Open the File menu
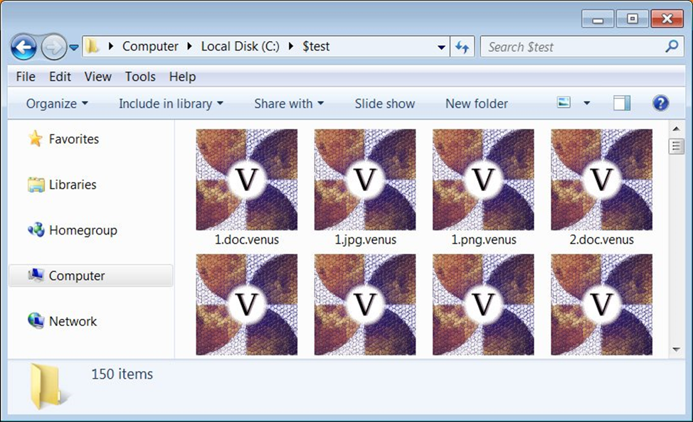The height and width of the screenshot is (422, 693). click(25, 77)
